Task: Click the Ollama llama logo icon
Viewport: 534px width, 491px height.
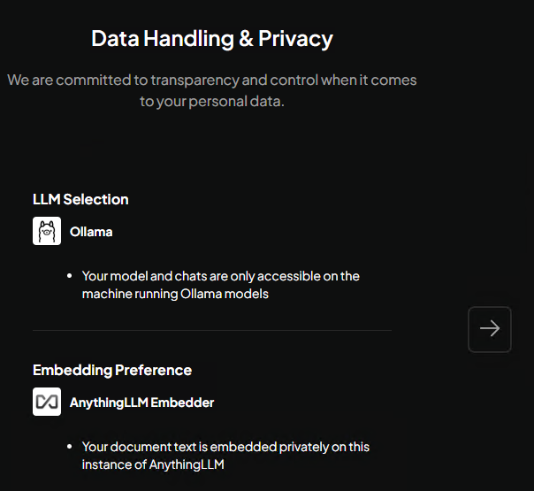Action: pyautogui.click(x=47, y=232)
